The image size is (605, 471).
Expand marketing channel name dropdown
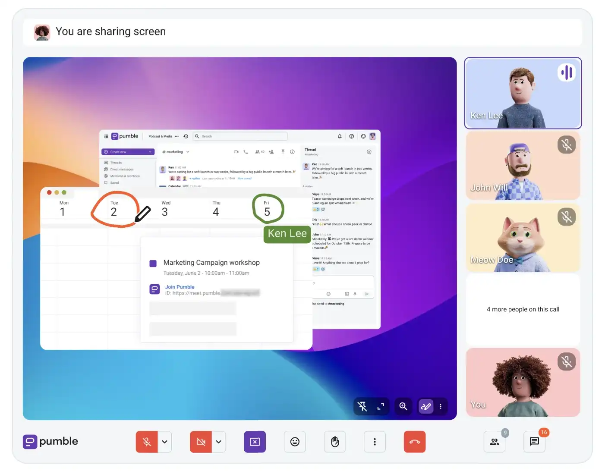(188, 152)
